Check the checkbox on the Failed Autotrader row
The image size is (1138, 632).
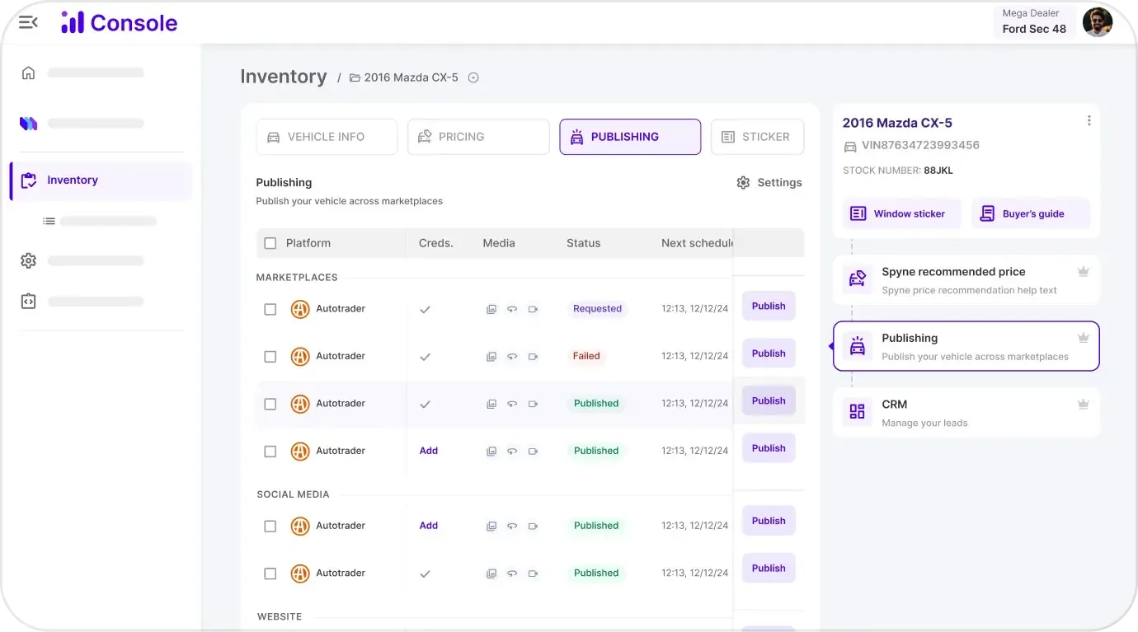coord(270,356)
